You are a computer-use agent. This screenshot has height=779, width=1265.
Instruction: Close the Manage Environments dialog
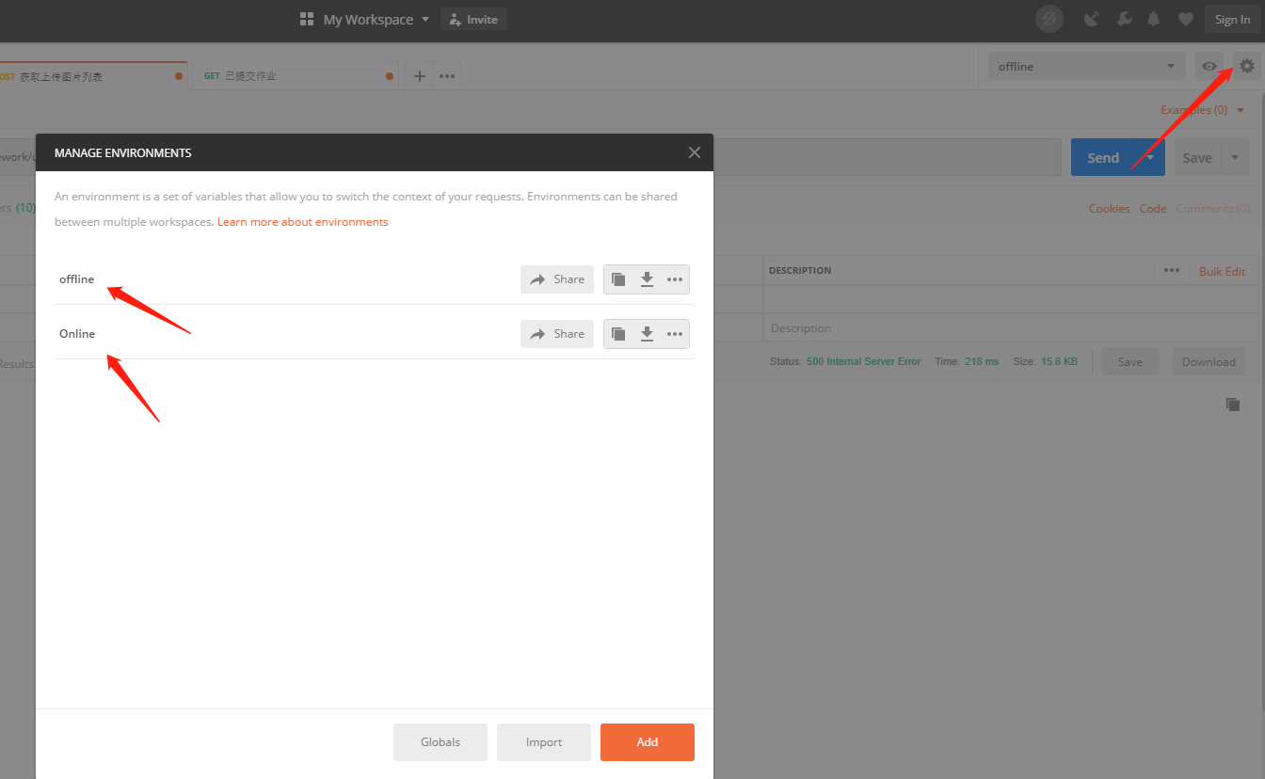tap(695, 152)
